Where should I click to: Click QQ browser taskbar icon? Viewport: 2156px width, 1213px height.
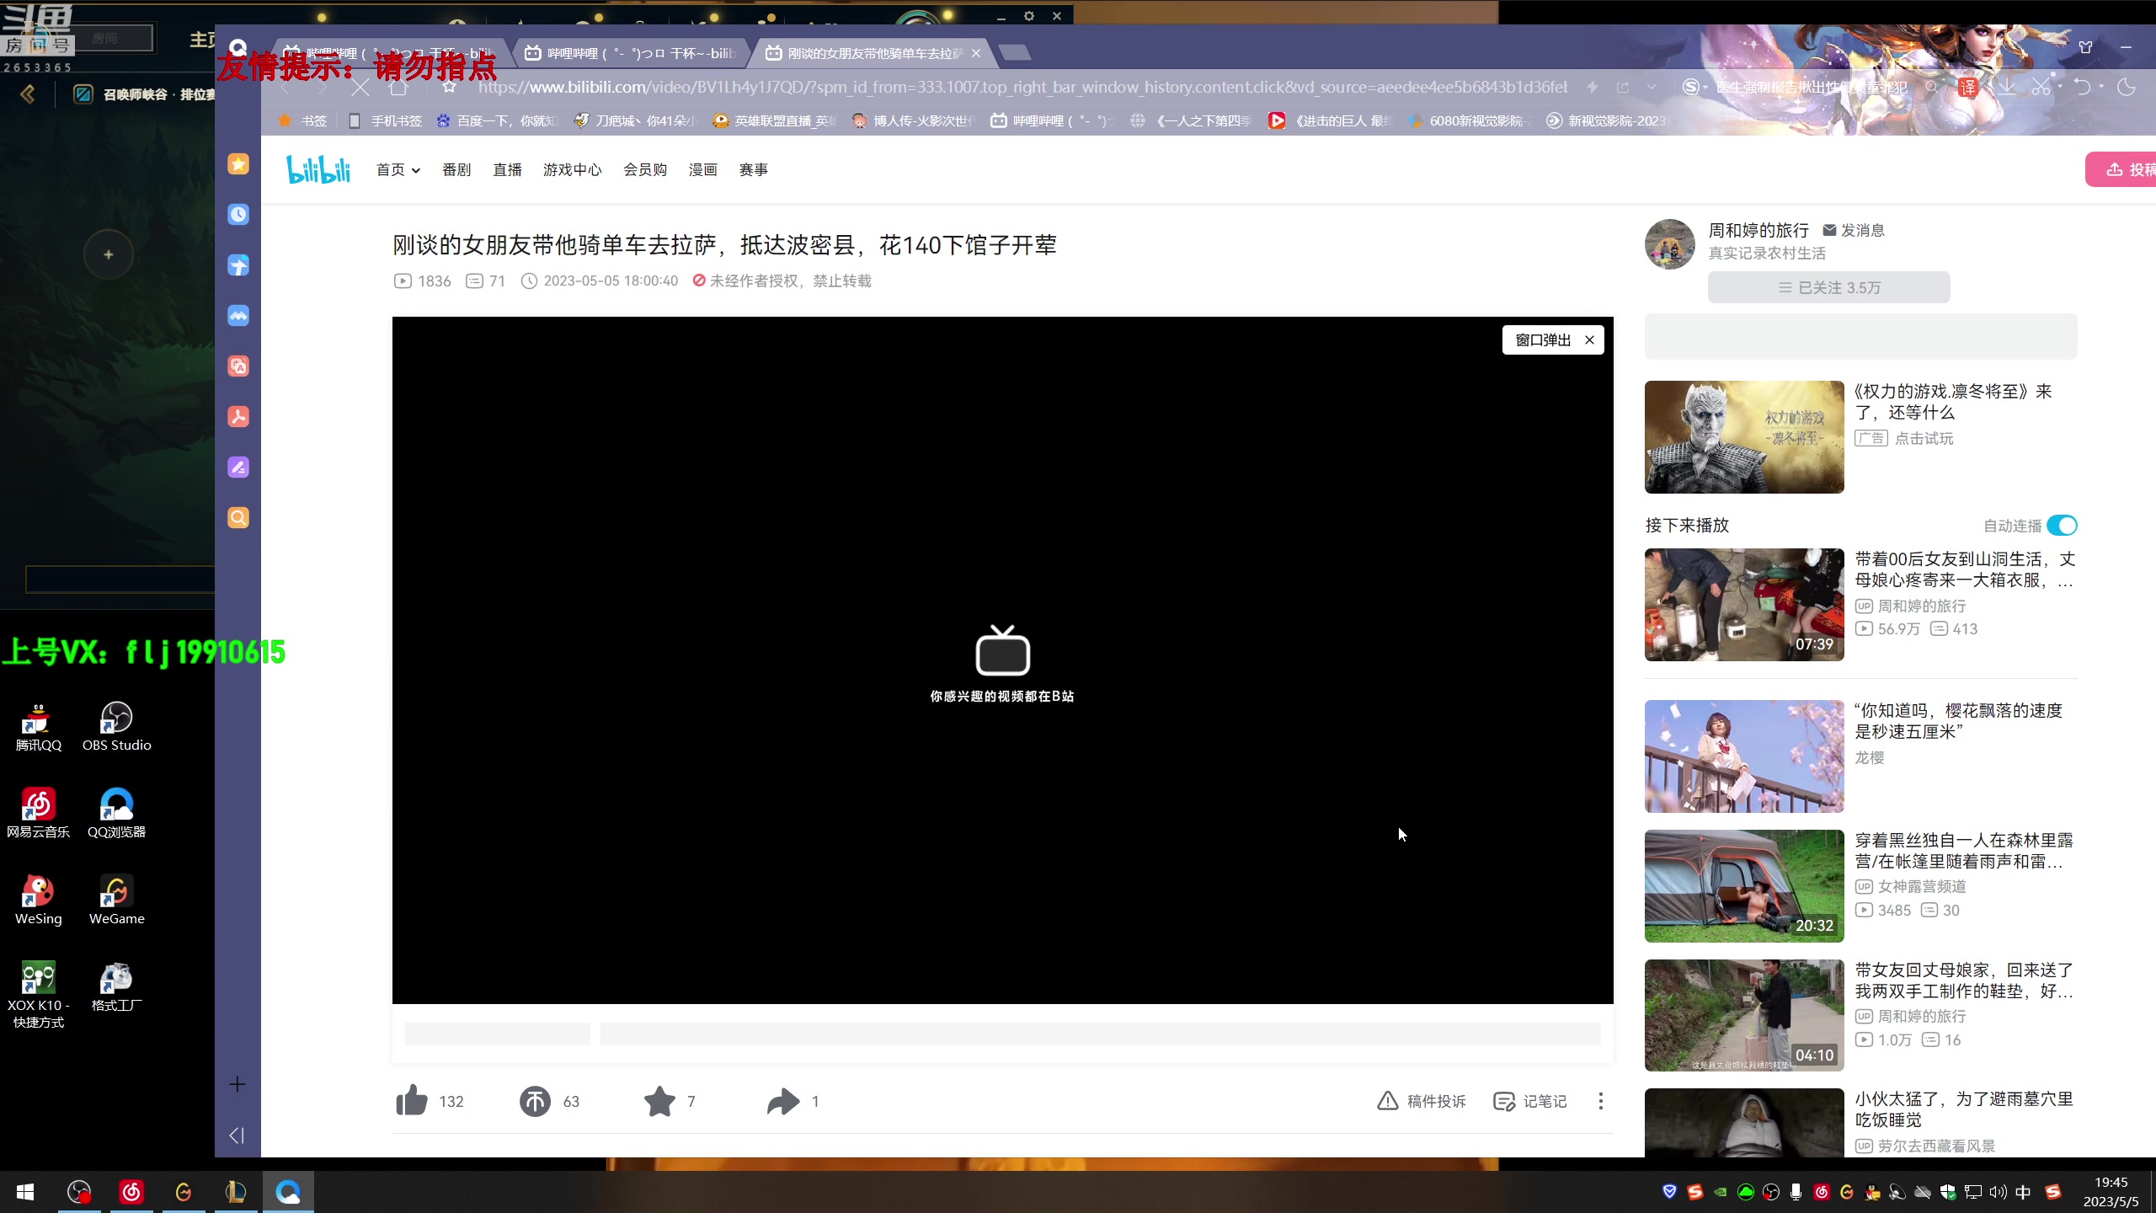click(288, 1192)
